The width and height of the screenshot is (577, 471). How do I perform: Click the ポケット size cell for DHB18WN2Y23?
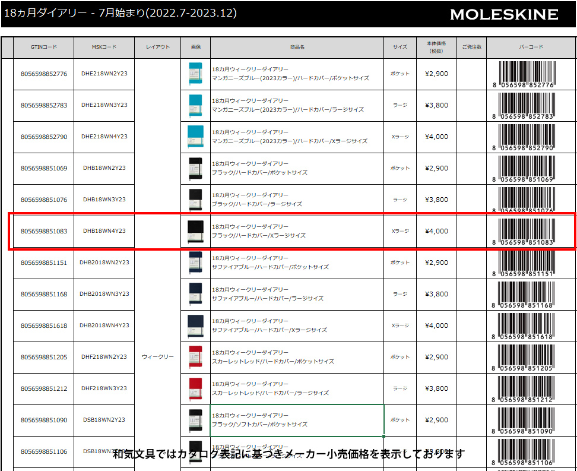pos(400,168)
